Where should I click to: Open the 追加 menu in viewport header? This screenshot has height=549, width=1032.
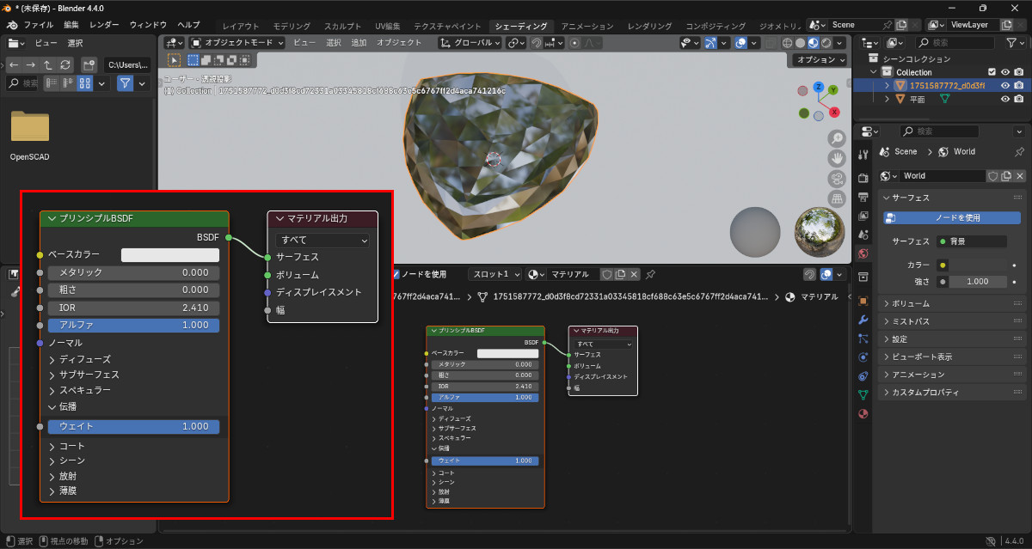(x=359, y=42)
